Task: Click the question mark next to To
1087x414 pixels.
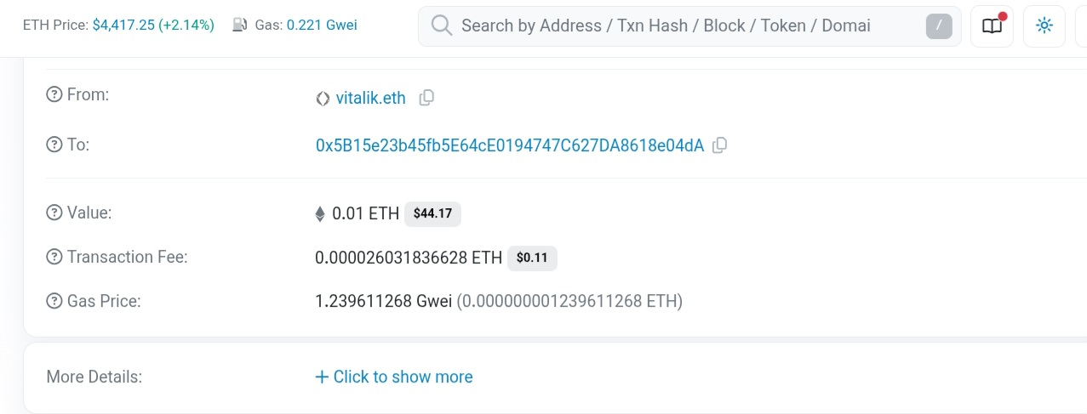Action: tap(54, 145)
